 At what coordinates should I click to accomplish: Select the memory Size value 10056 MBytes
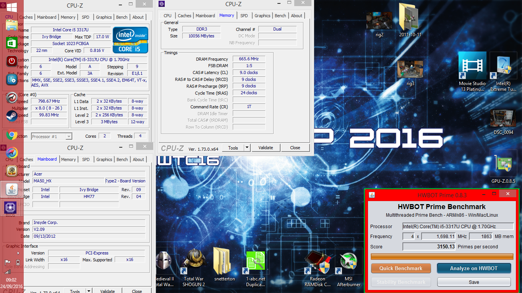(201, 36)
